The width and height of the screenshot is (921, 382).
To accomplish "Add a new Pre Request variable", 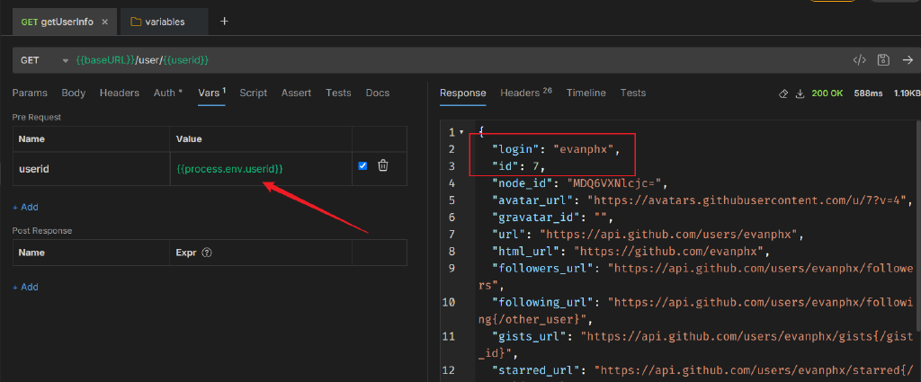I will [x=25, y=207].
